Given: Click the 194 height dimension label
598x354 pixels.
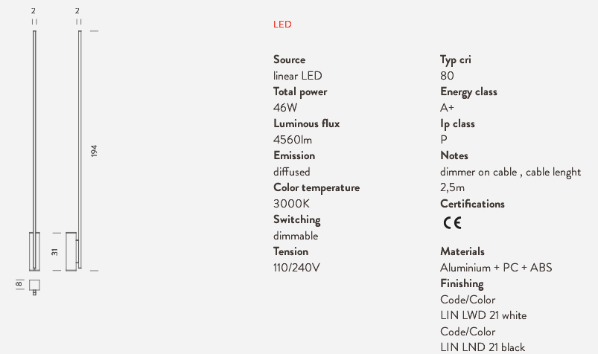Looking at the screenshot, I should (x=94, y=151).
